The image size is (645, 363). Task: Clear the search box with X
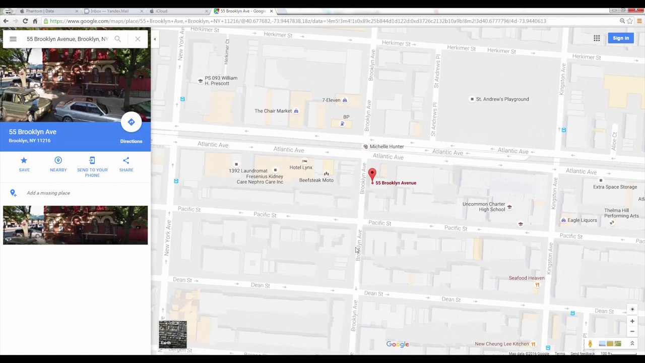coord(138,39)
